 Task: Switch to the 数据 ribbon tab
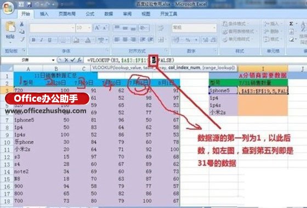click(x=109, y=14)
